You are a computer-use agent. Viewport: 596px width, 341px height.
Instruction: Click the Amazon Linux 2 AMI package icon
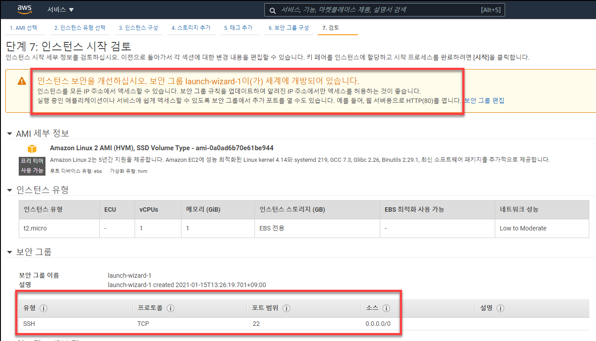(x=32, y=149)
